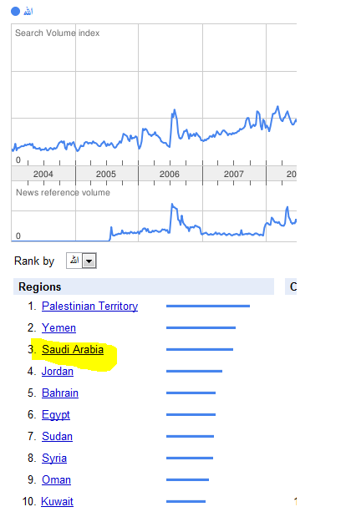
Task: Open the Kuwait region link
Action: 57,501
